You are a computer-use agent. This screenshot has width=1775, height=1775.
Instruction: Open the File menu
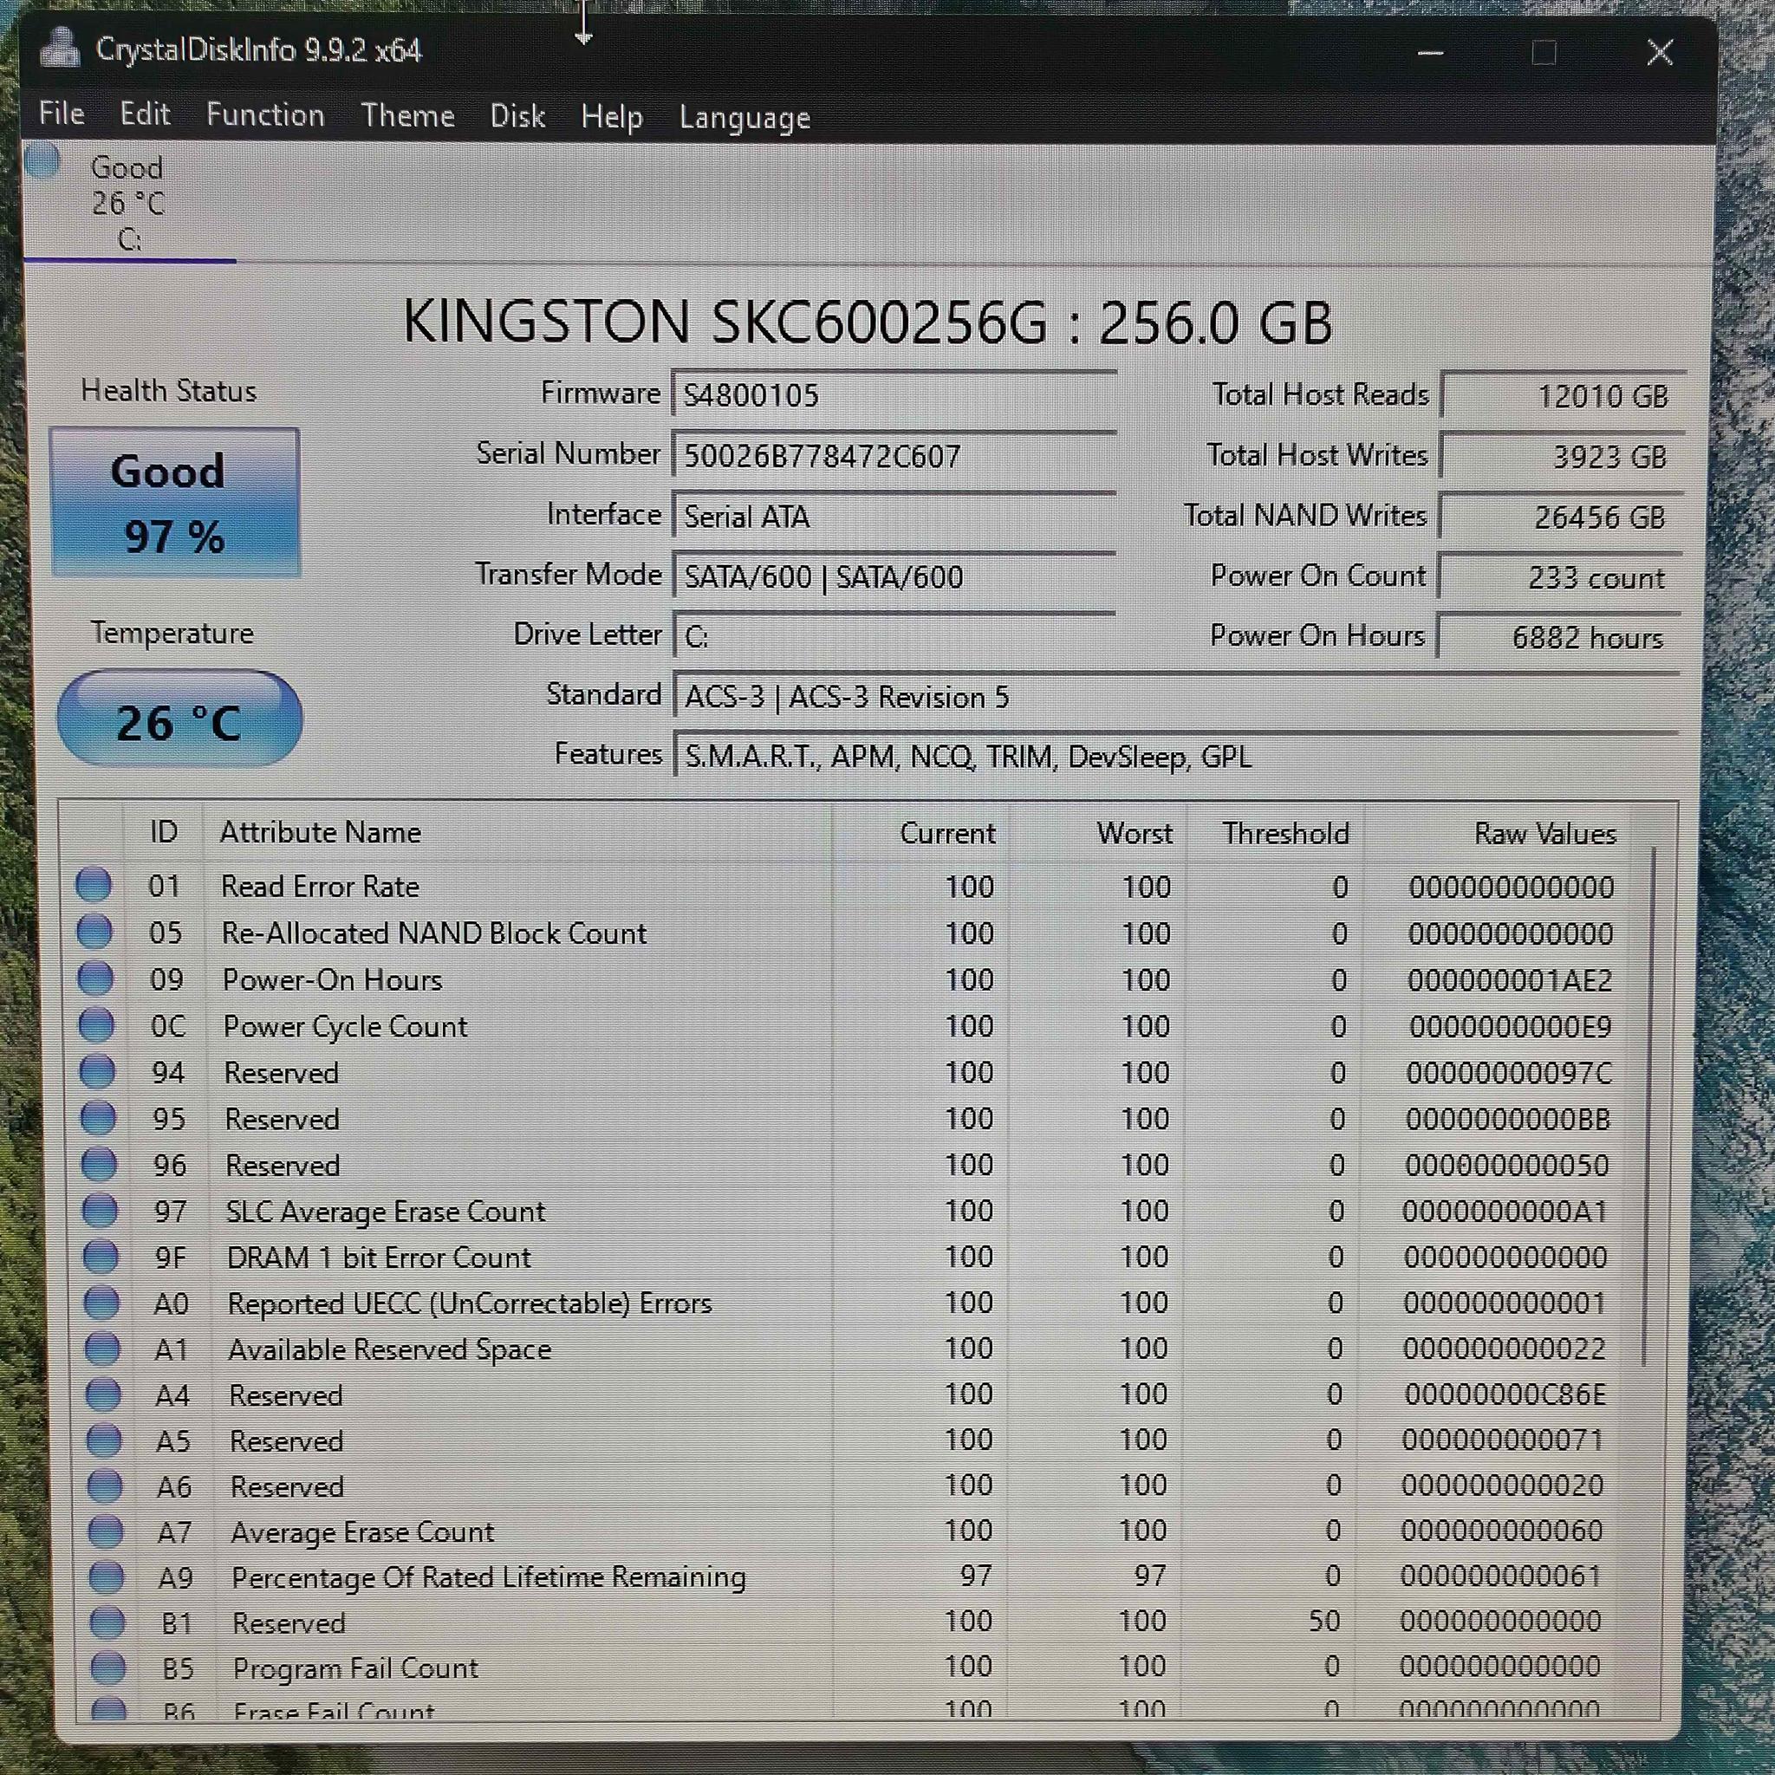62,114
